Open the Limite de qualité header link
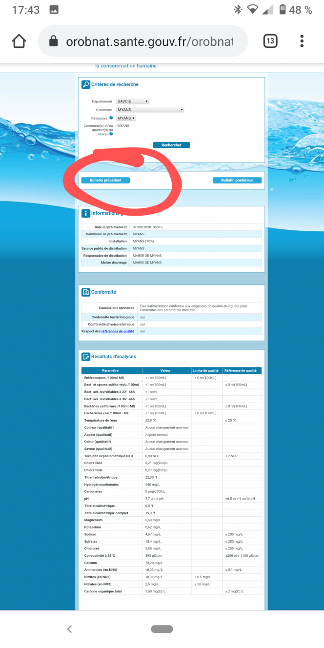 [205, 370]
